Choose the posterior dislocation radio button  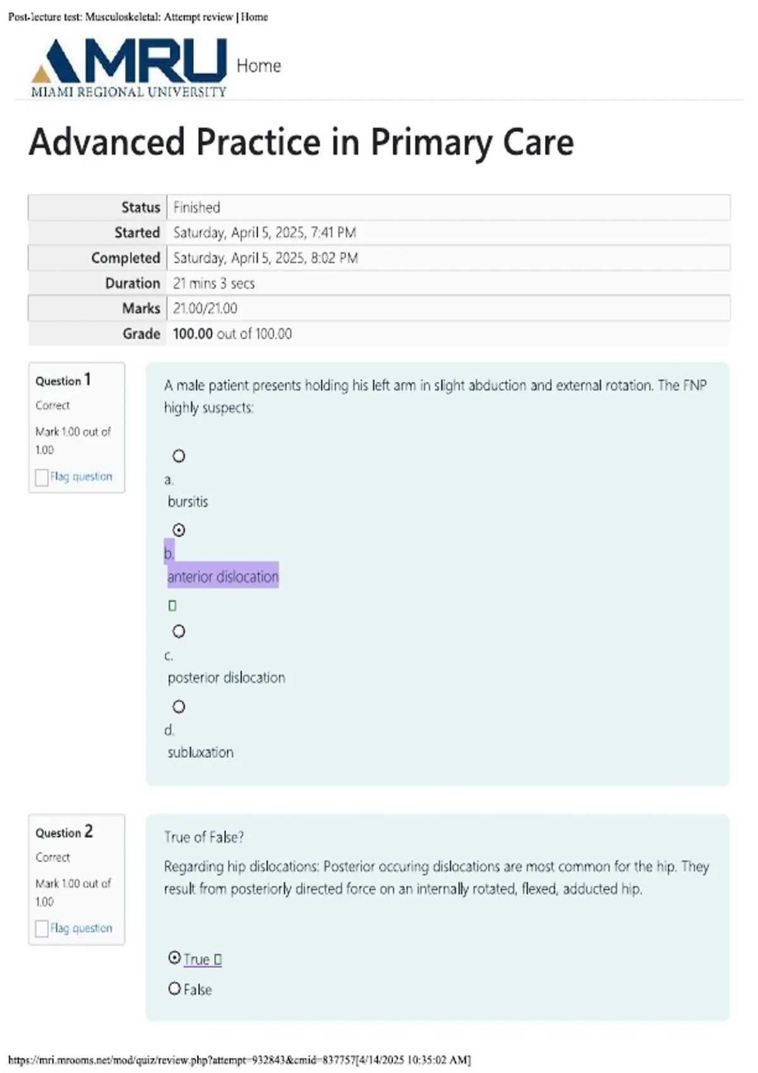point(179,631)
